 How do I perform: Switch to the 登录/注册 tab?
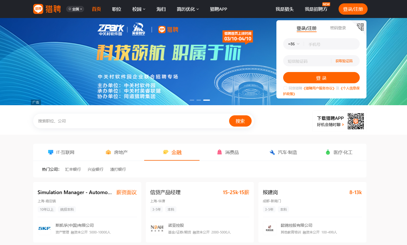pyautogui.click(x=307, y=28)
